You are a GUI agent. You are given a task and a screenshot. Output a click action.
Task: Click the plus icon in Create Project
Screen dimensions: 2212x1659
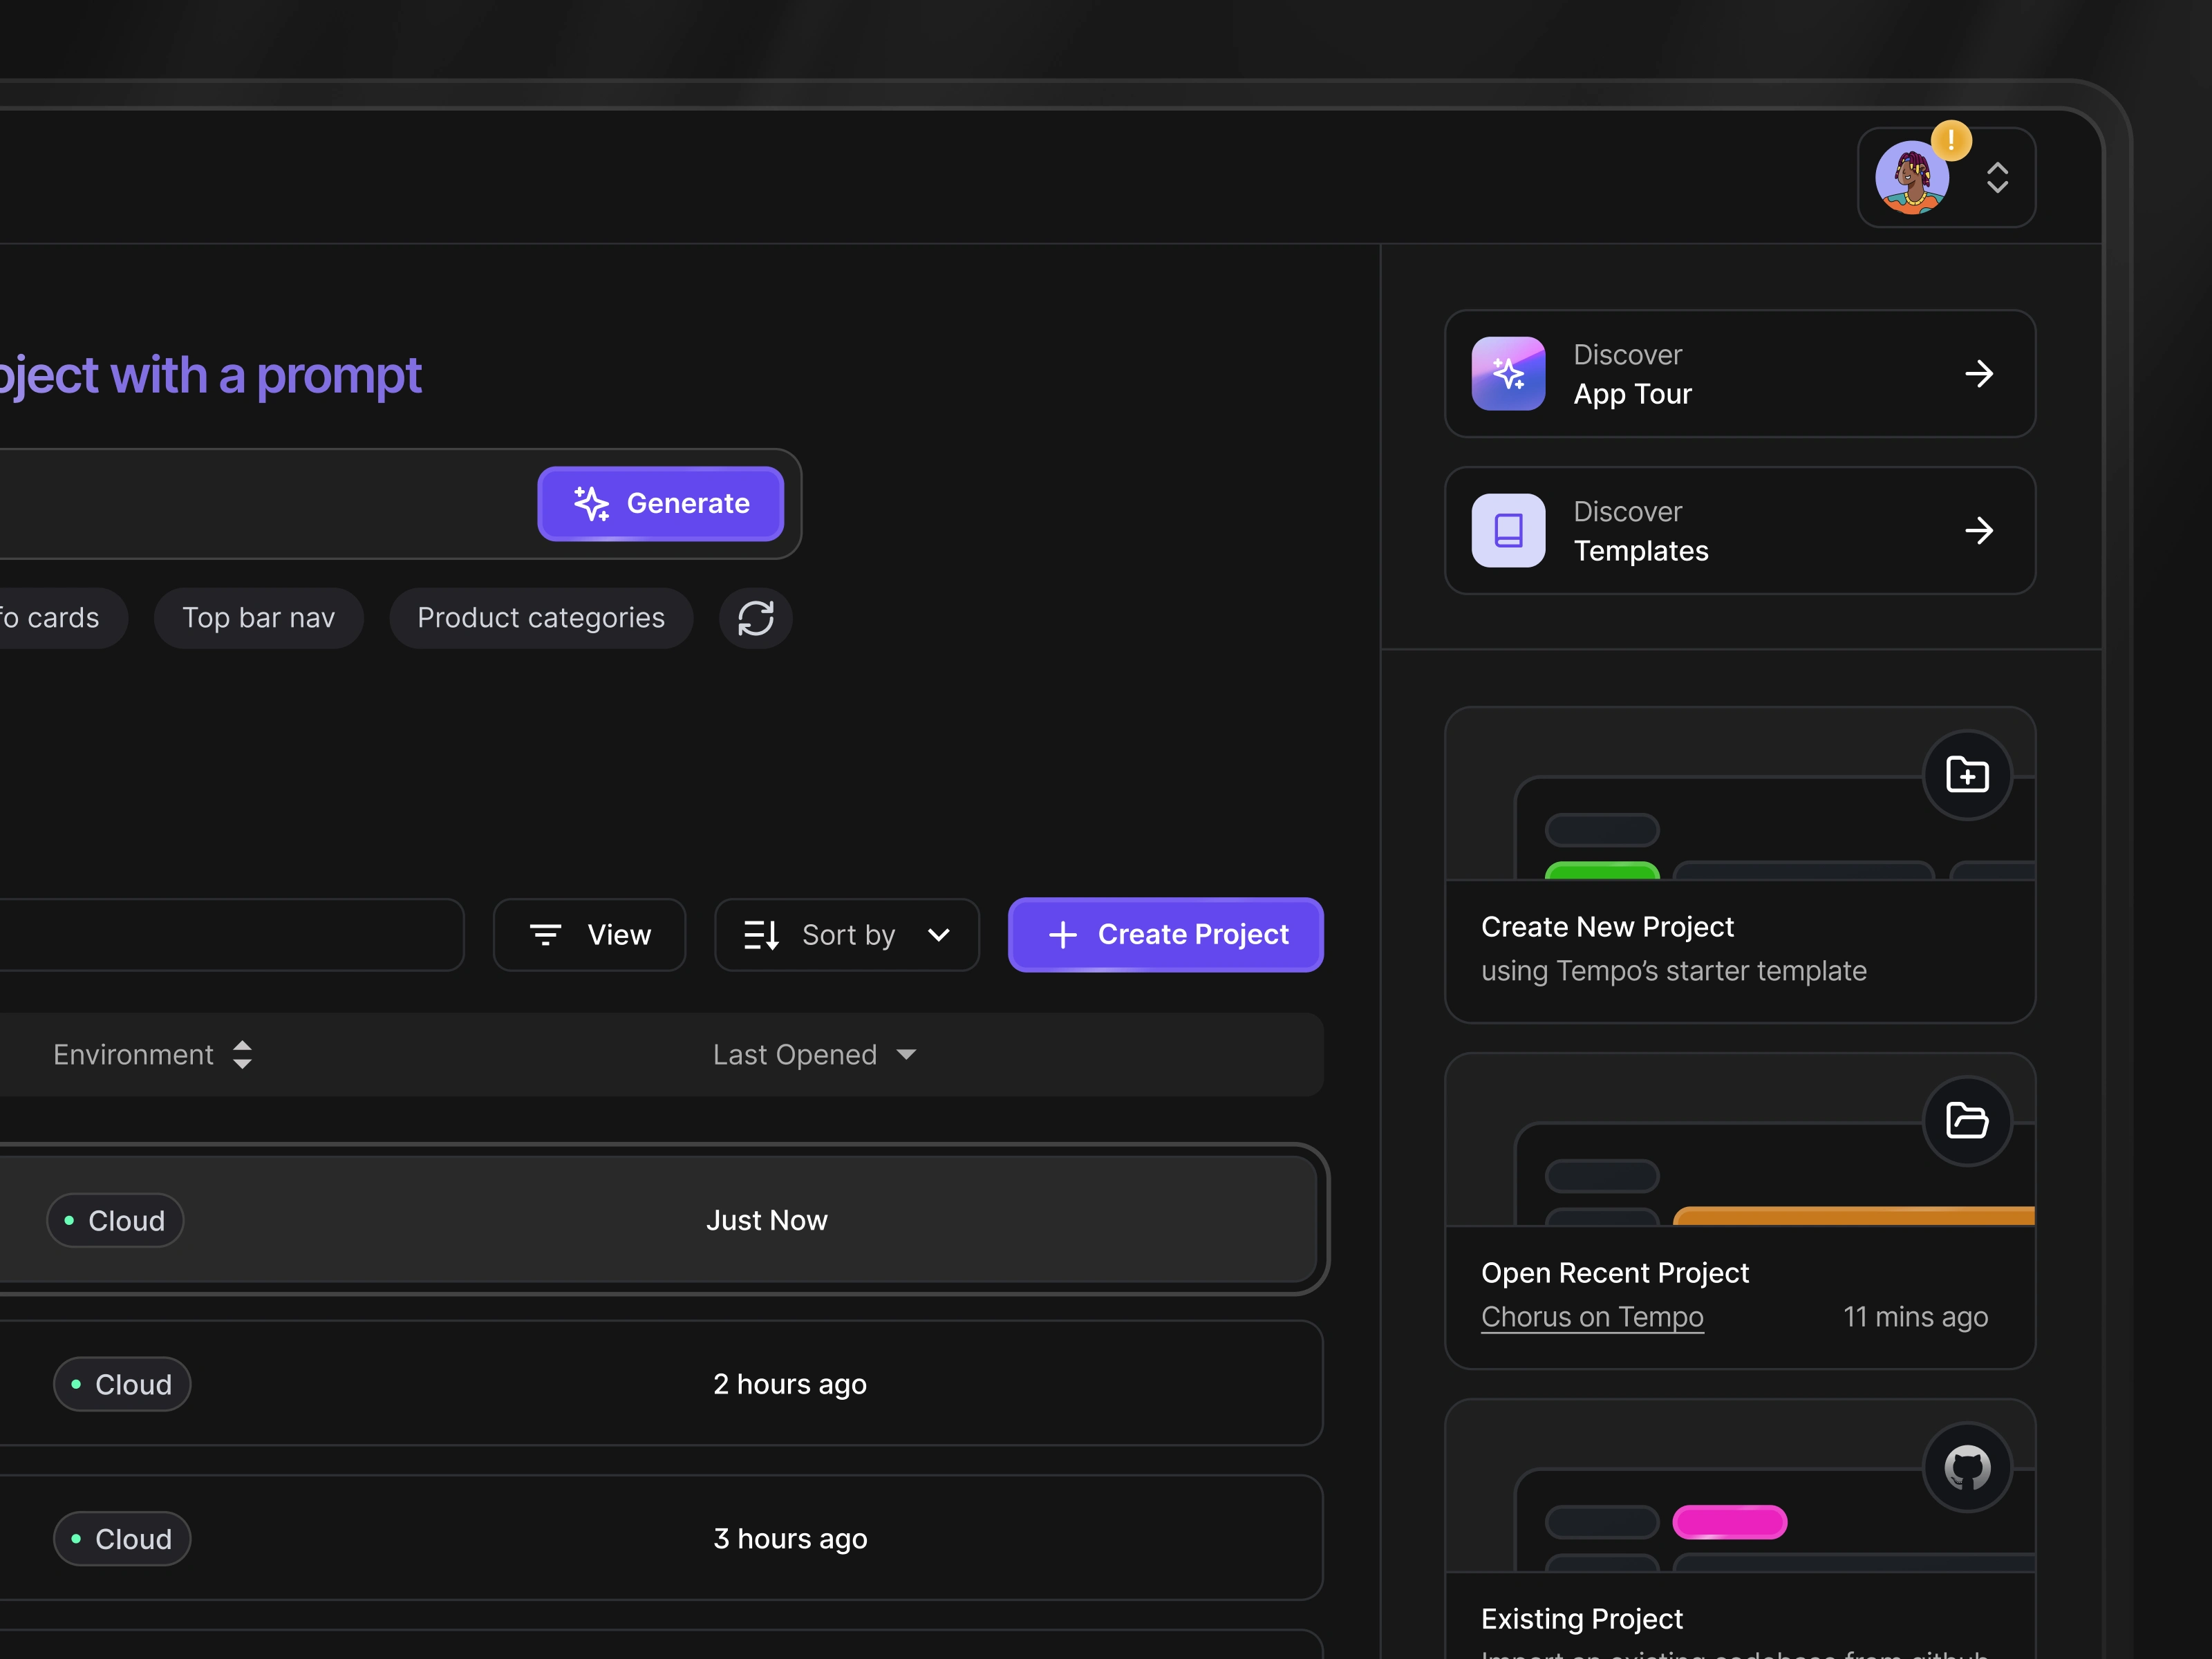[x=1063, y=935]
